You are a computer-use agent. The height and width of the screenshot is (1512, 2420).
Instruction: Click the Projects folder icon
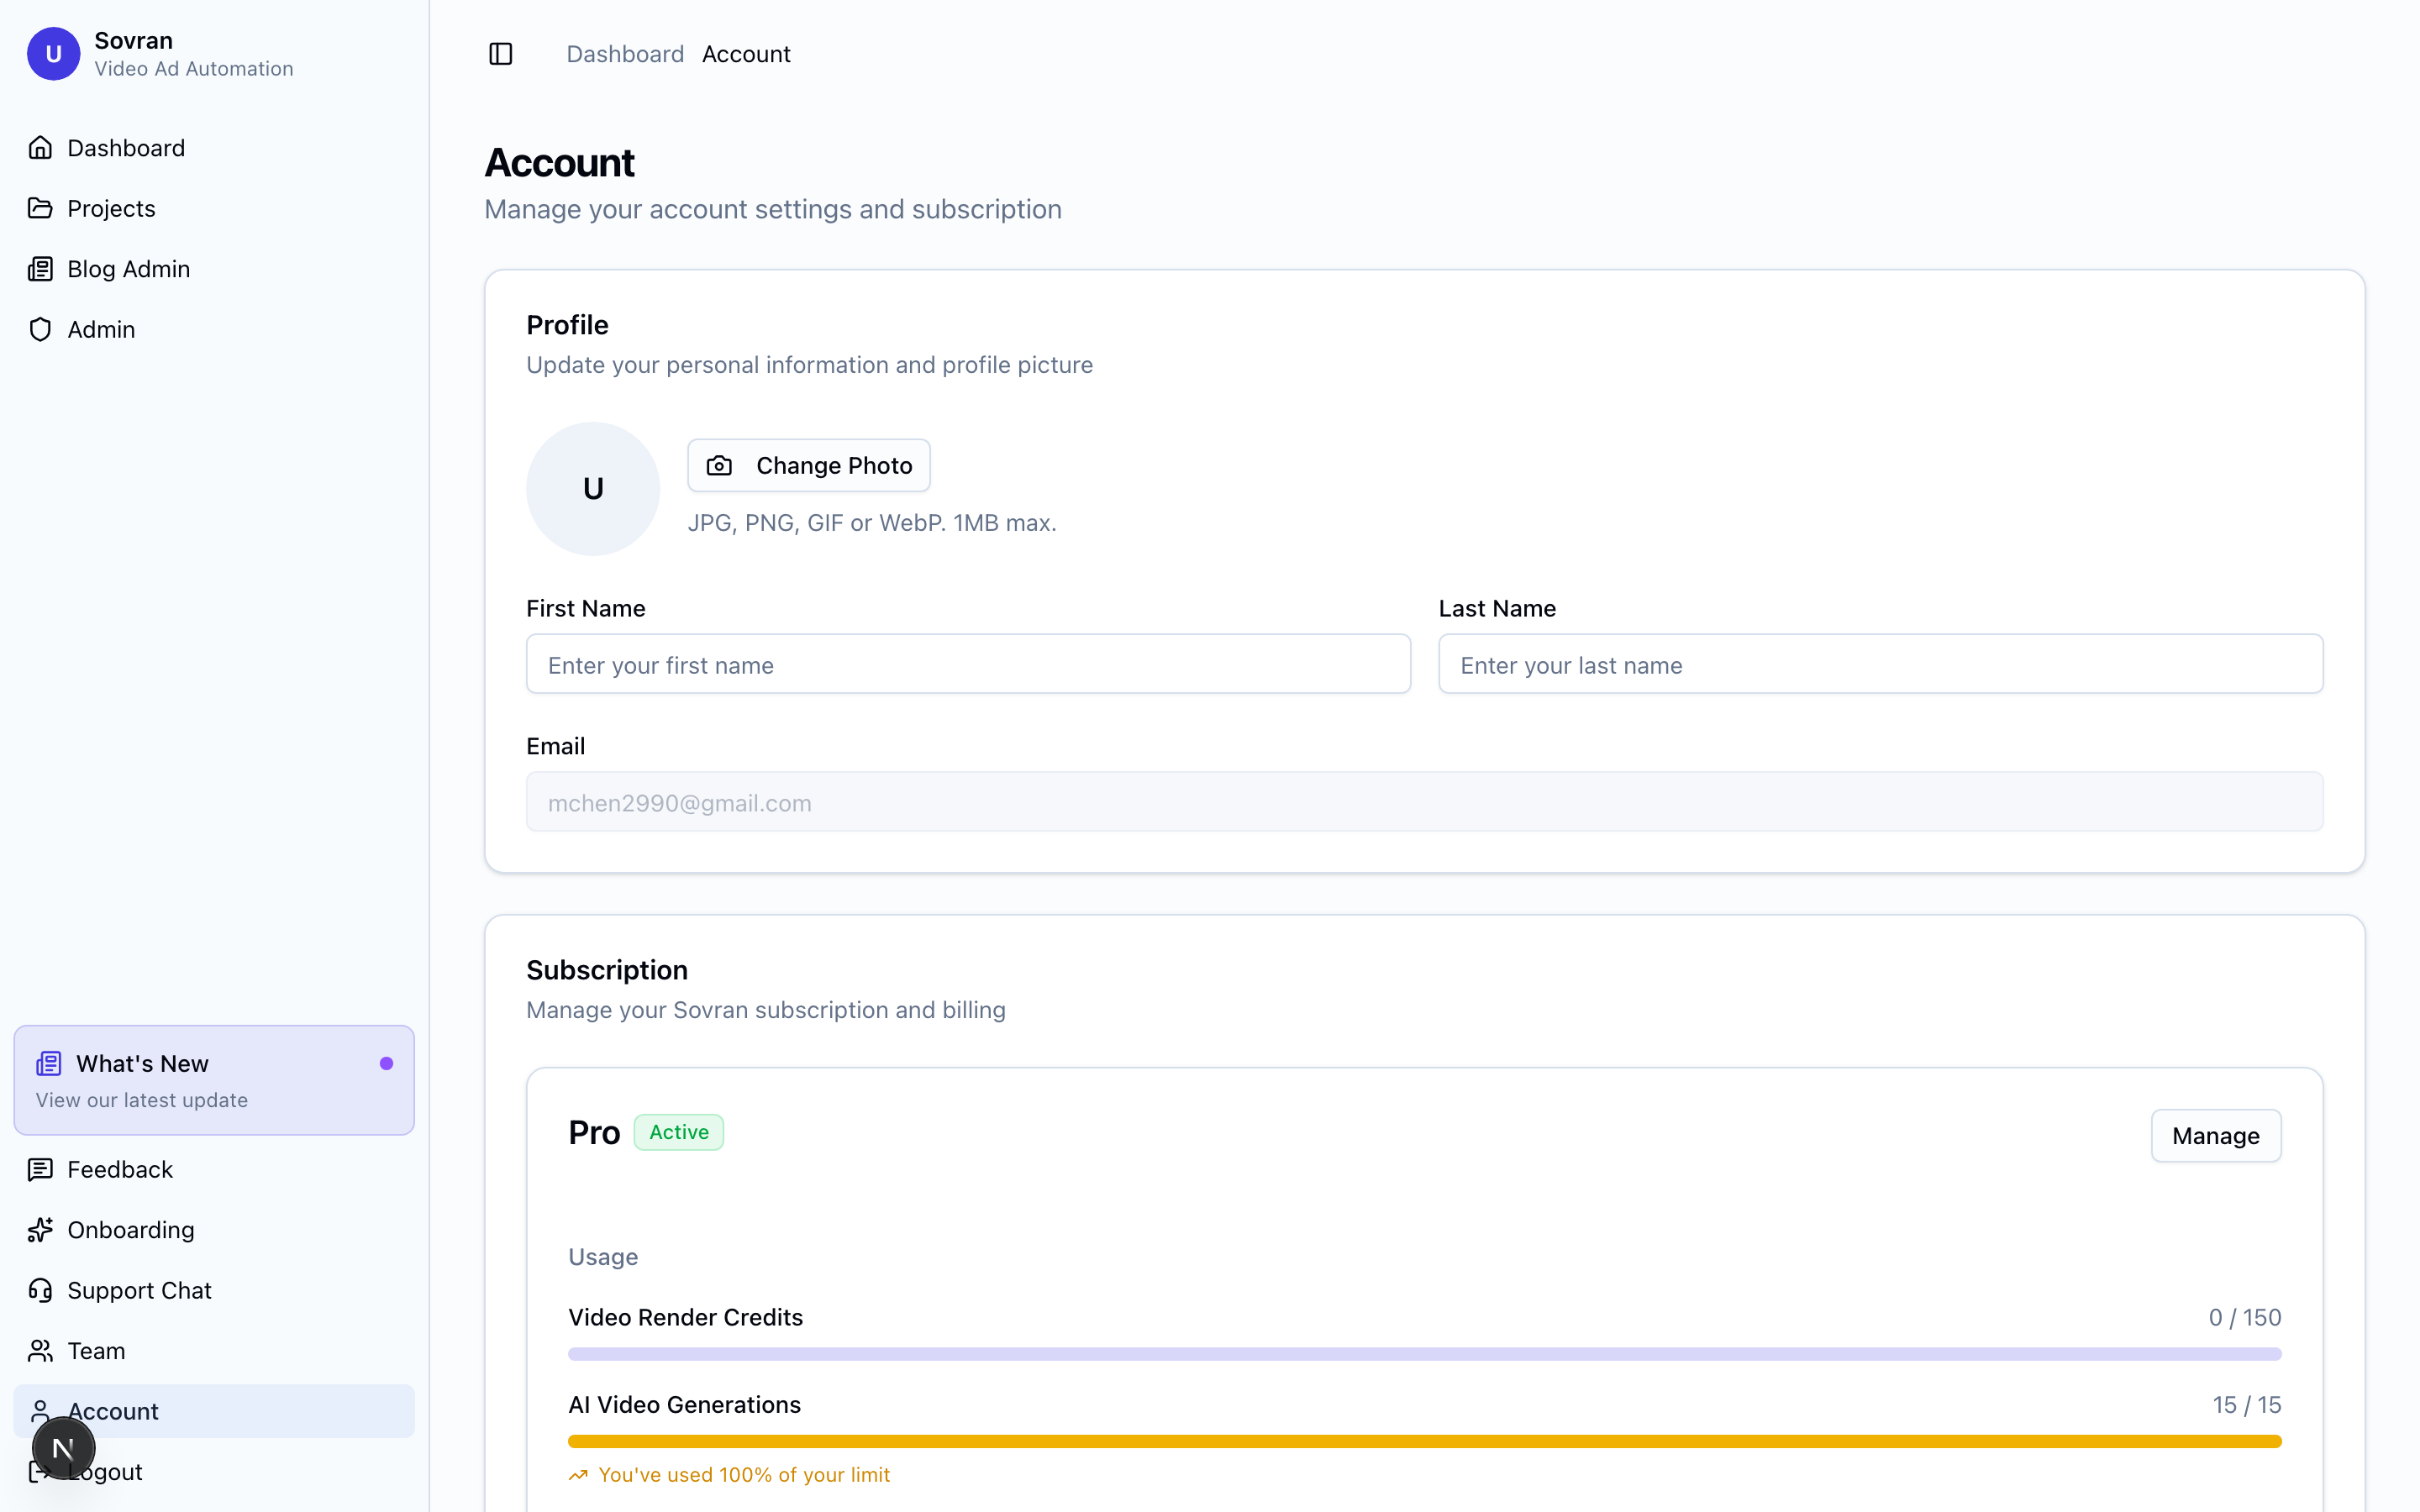40,208
